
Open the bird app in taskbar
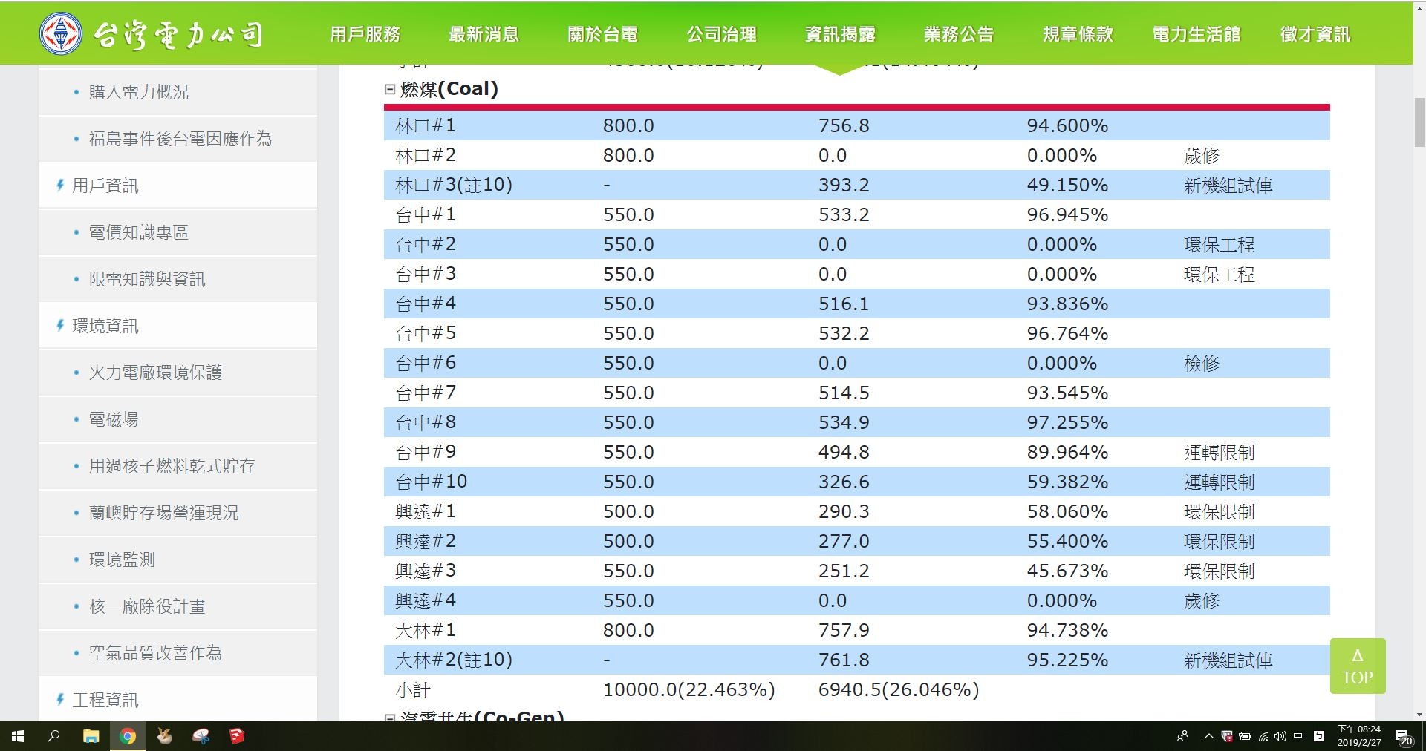(164, 736)
